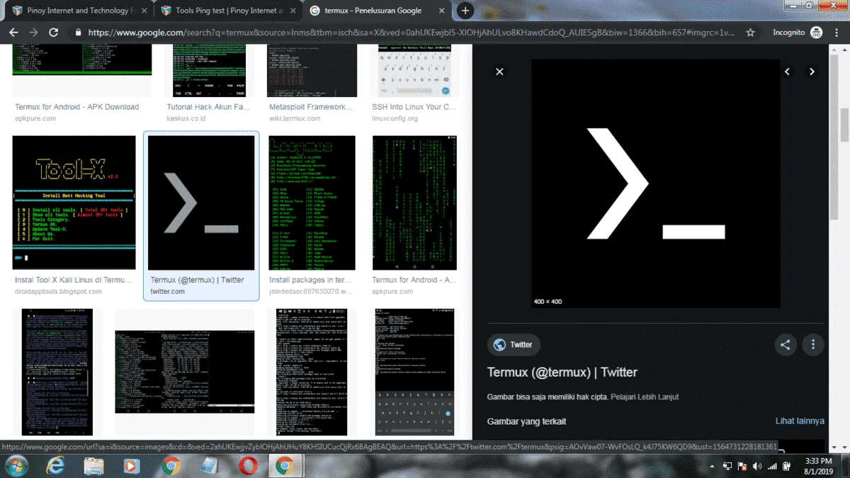The width and height of the screenshot is (850, 478).
Task: Open the media player taskbar icon
Action: point(132,466)
